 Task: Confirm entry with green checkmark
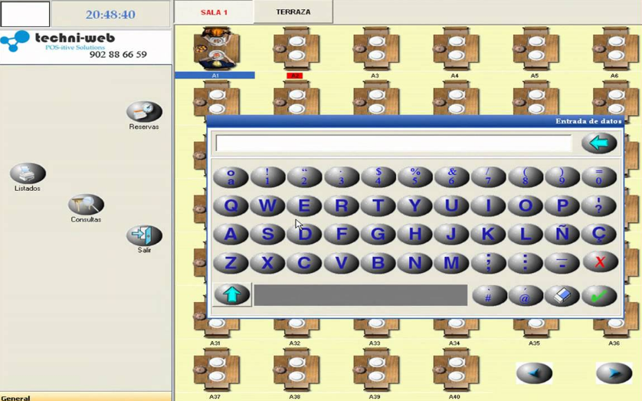pyautogui.click(x=599, y=295)
